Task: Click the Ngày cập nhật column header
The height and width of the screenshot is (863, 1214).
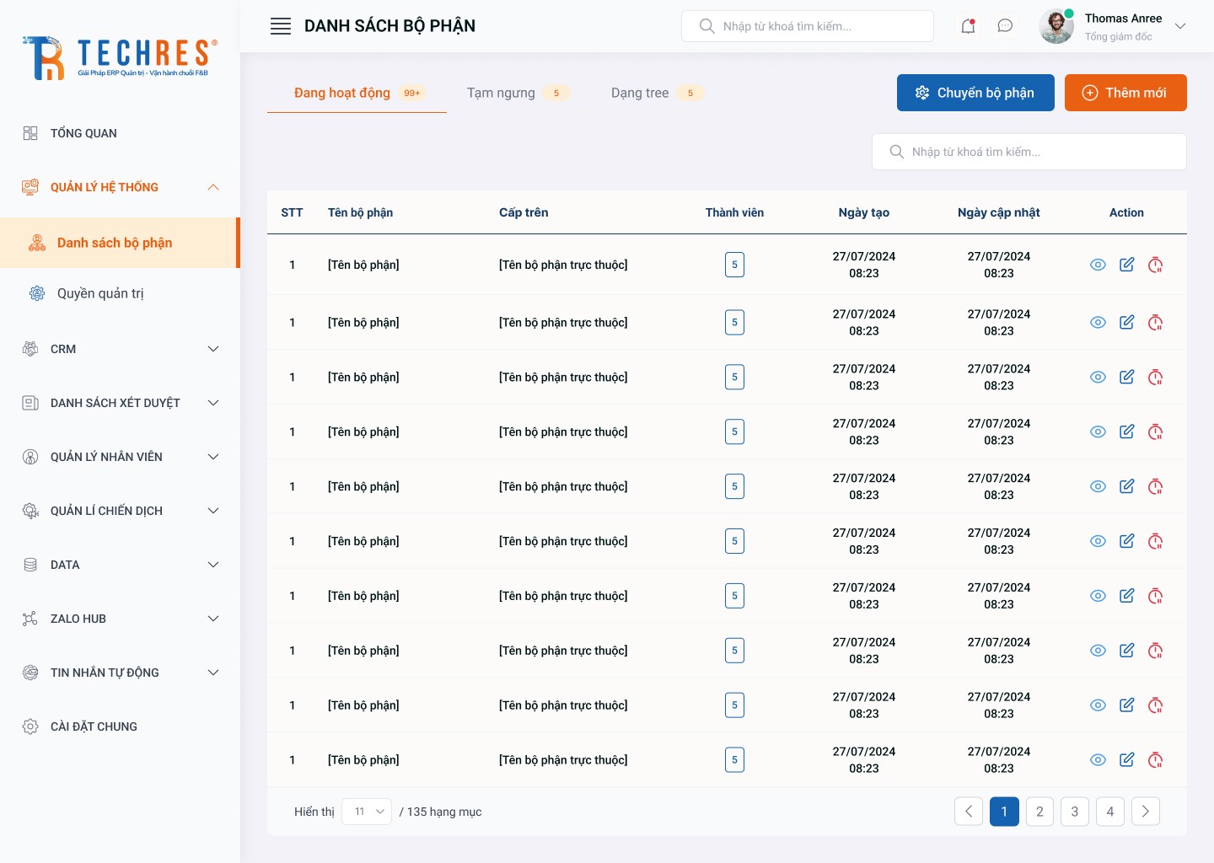Action: tap(999, 212)
